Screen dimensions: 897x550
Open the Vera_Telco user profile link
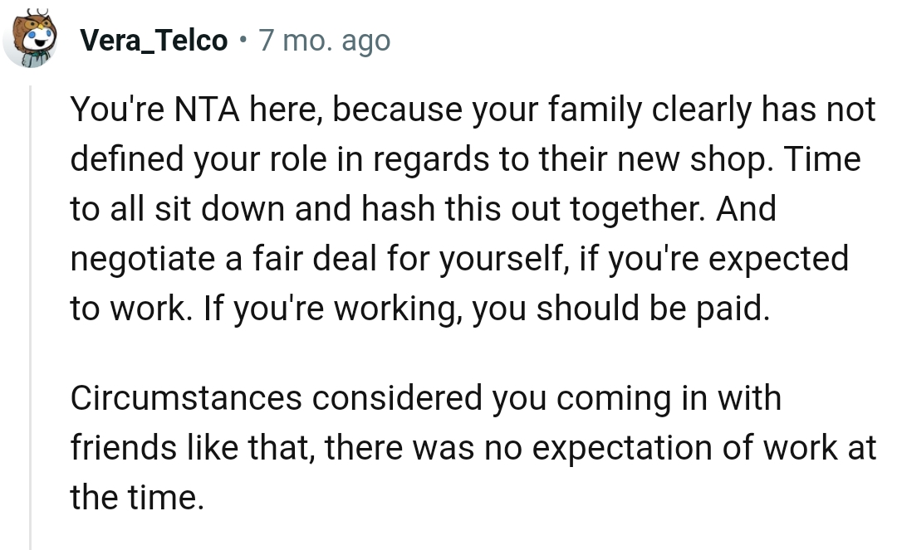coord(154,40)
